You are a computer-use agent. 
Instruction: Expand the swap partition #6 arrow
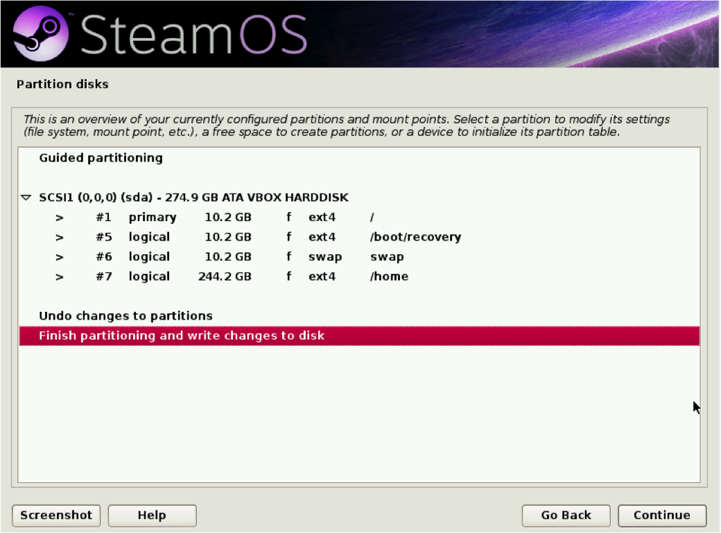coord(59,256)
